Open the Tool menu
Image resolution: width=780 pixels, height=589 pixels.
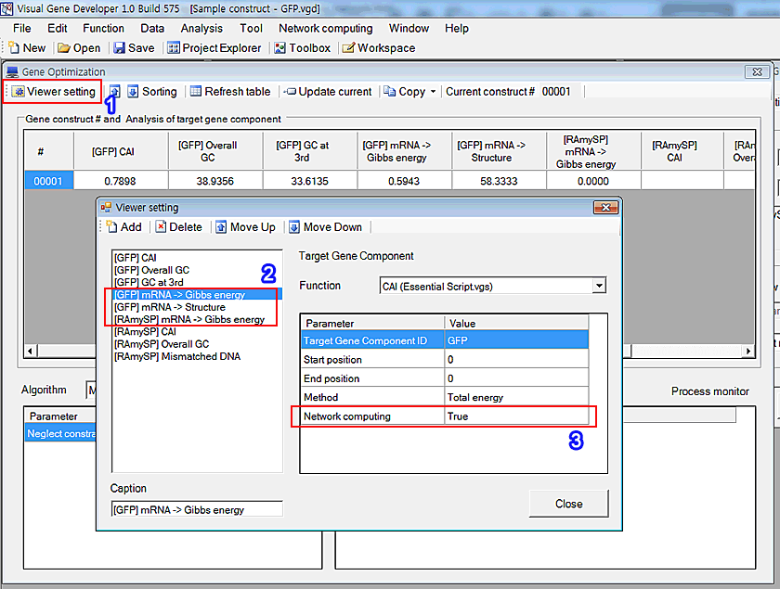252,29
